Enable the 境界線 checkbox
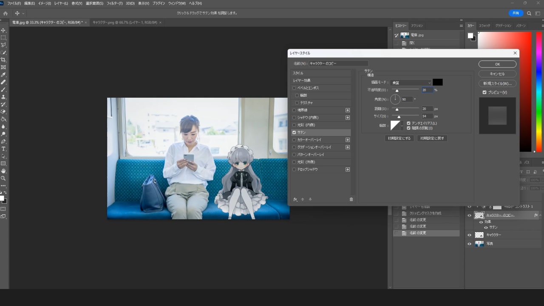The width and height of the screenshot is (544, 306). tap(294, 110)
